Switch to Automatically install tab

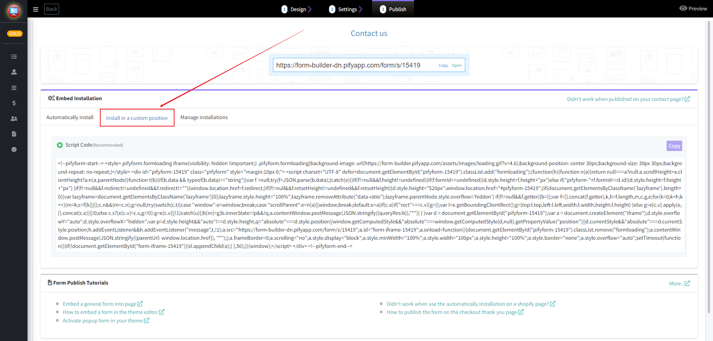(x=70, y=117)
